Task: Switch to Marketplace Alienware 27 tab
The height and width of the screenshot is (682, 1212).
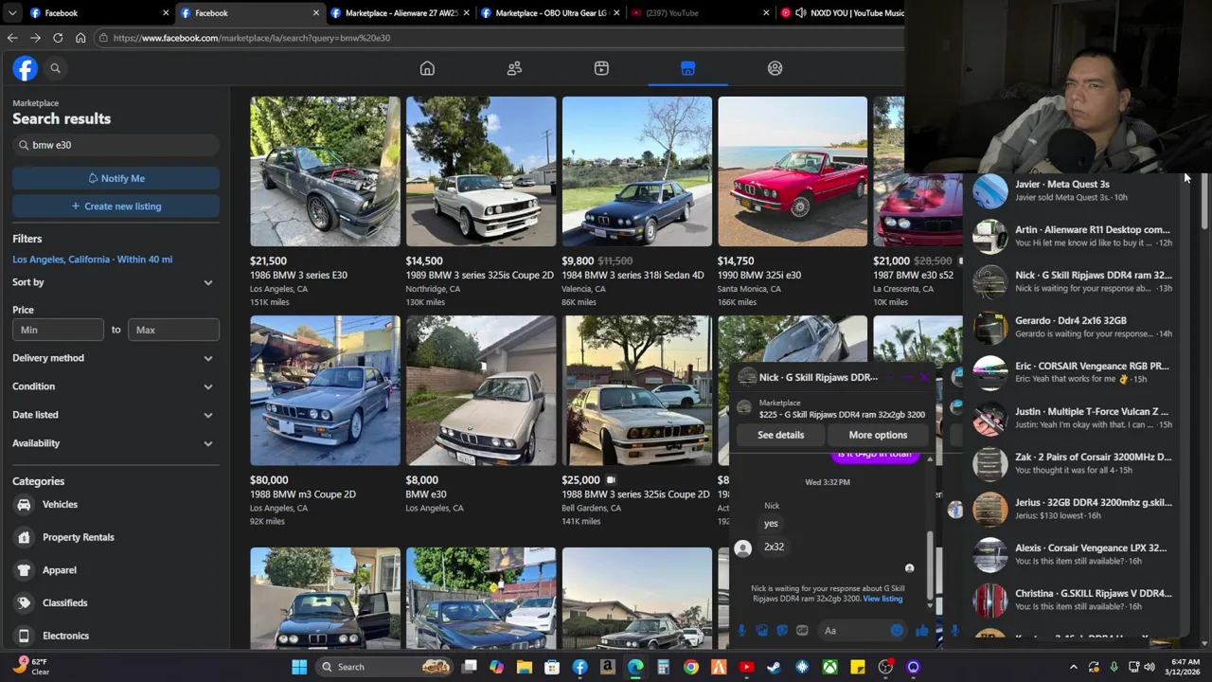Action: point(399,13)
